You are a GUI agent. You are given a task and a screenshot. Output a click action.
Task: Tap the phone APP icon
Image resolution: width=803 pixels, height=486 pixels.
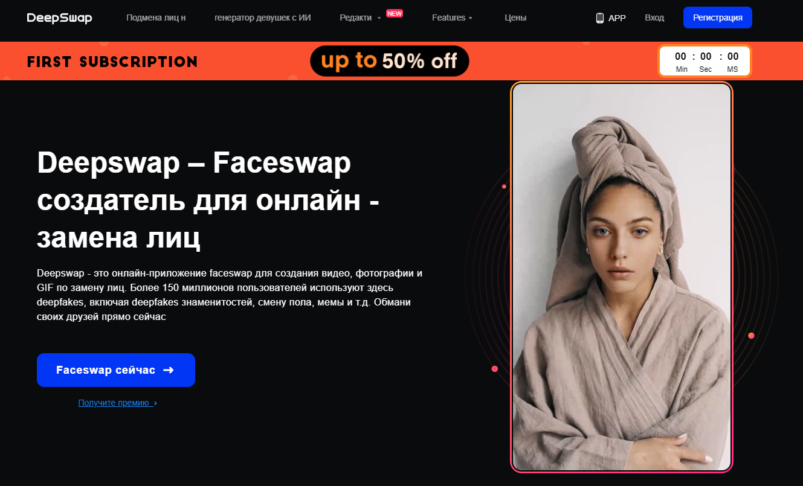(x=599, y=18)
